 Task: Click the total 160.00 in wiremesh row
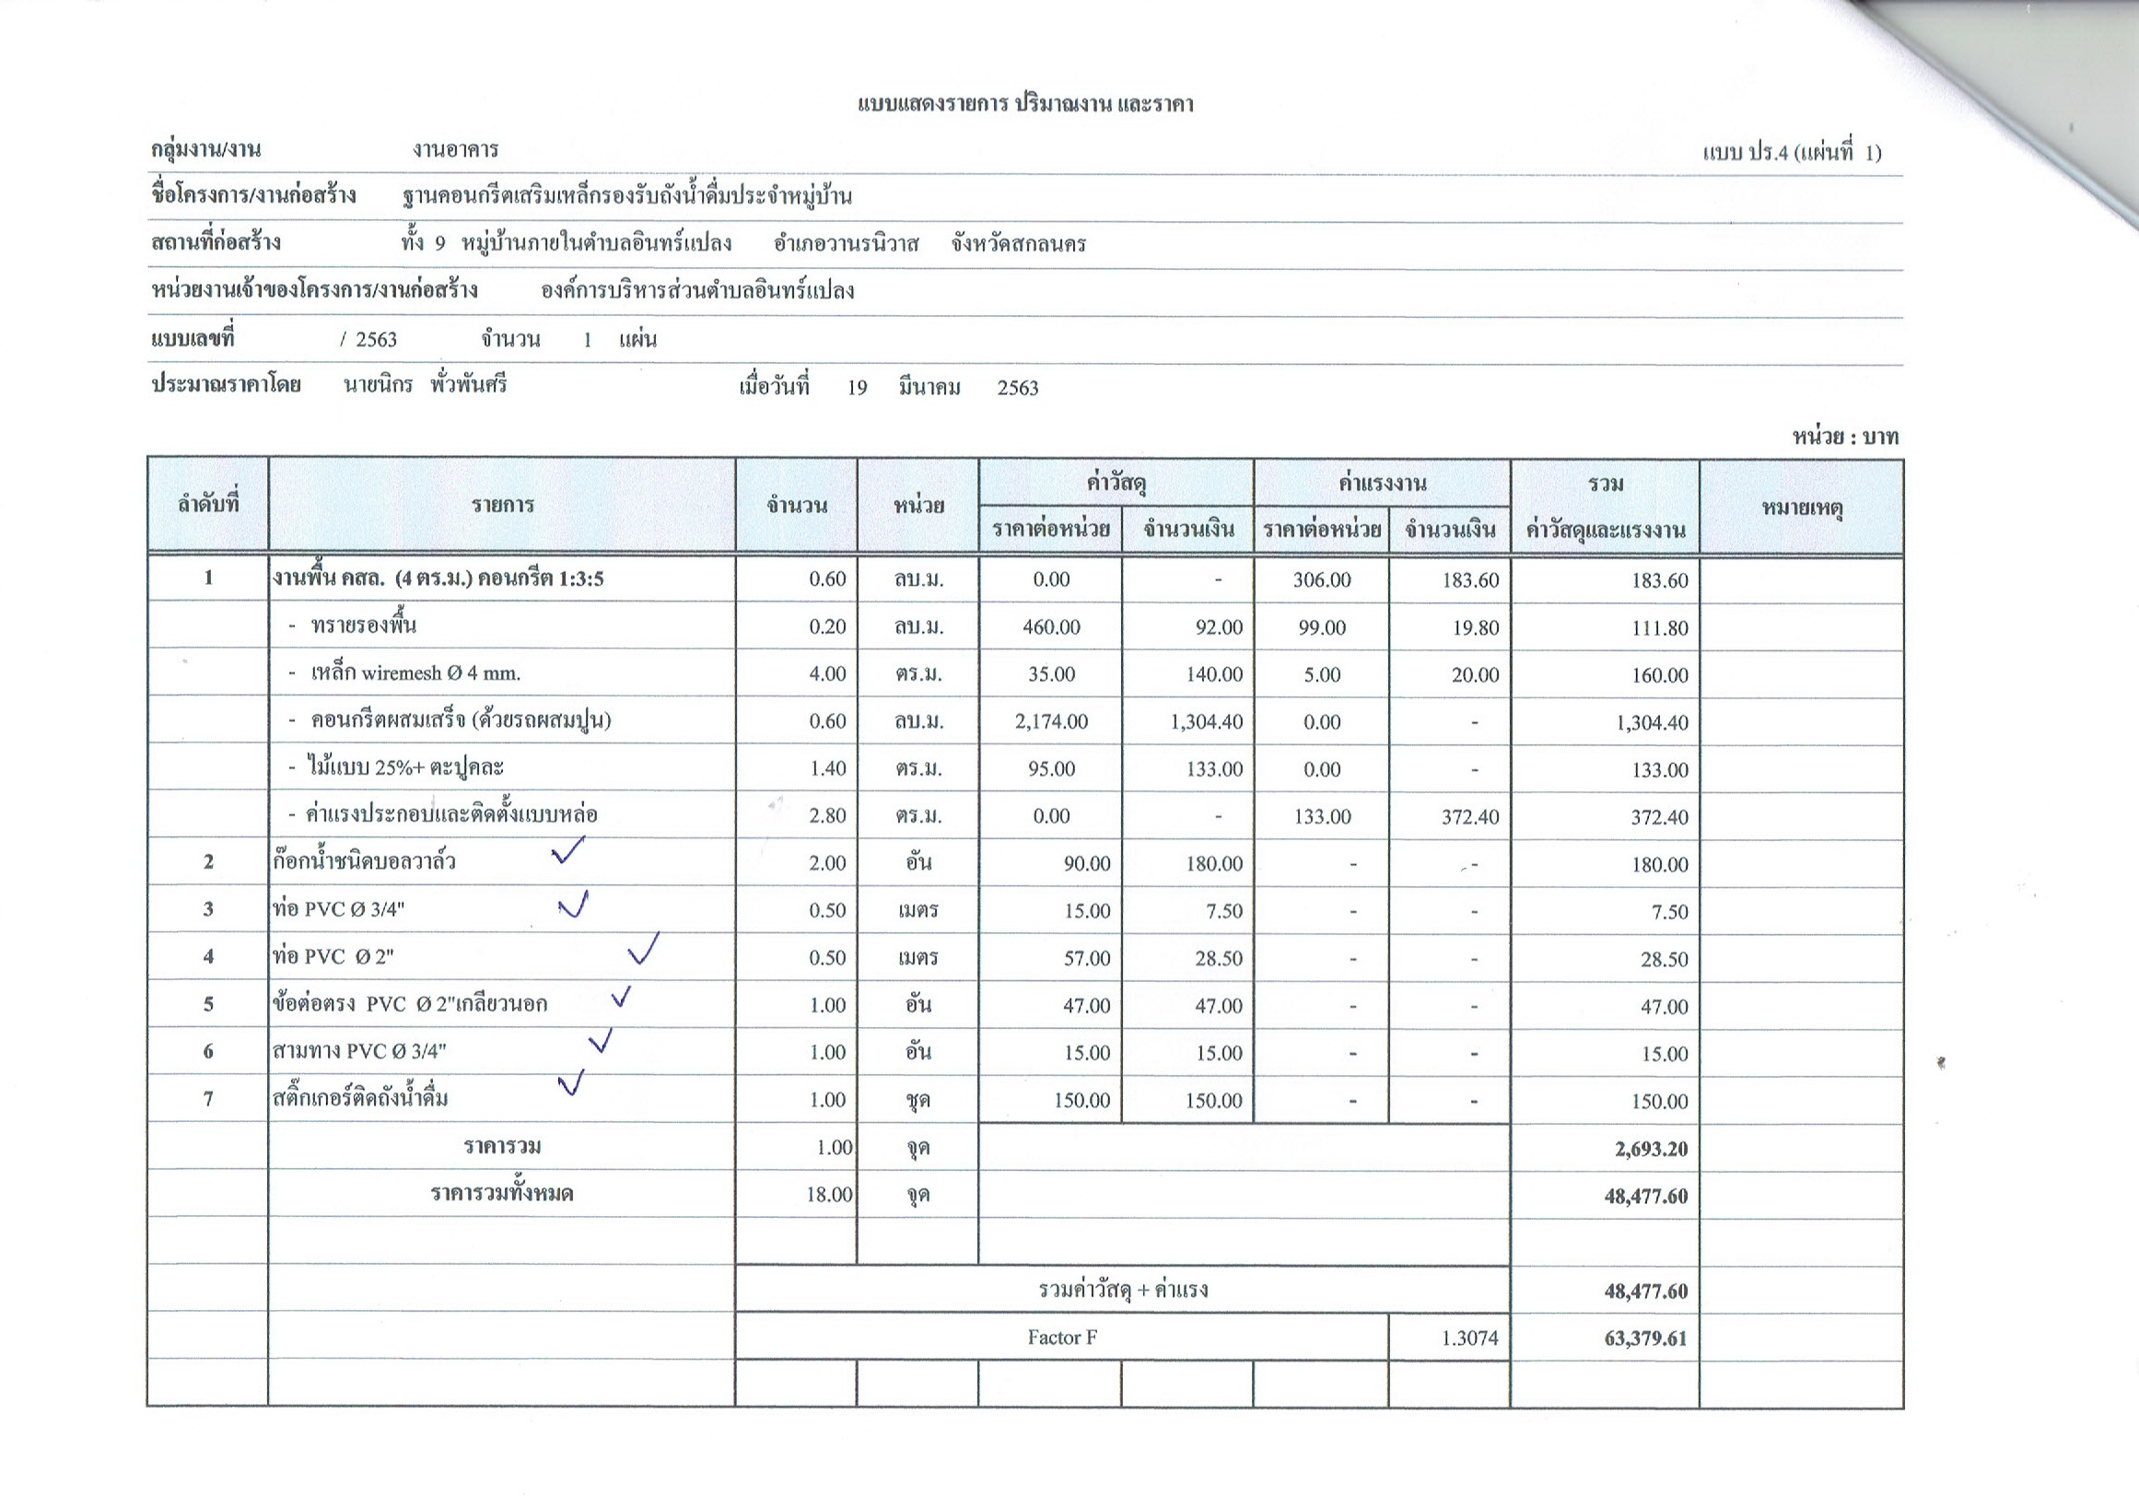[1659, 676]
